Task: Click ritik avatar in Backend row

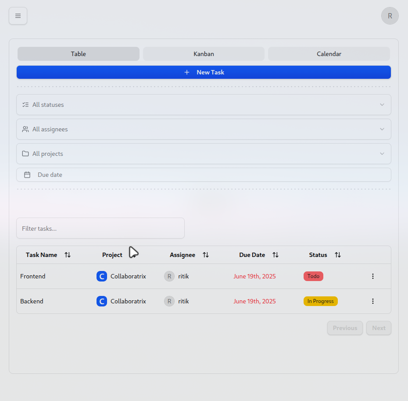Action: (x=169, y=301)
